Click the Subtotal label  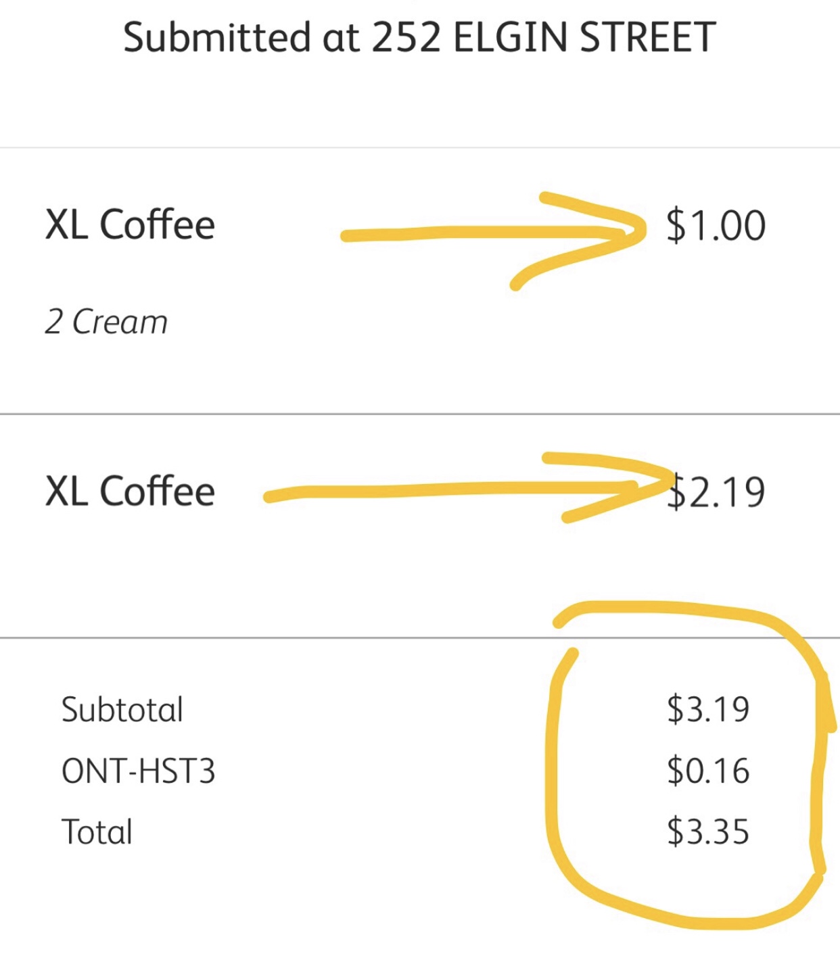(x=122, y=710)
